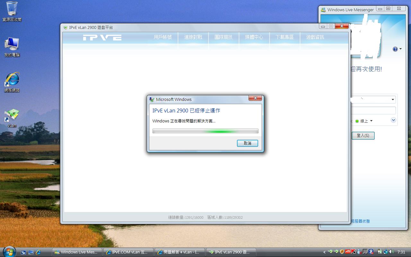Open the 資源回收筒 Recycle Bin desktop icon
The height and width of the screenshot is (257, 411).
pyautogui.click(x=12, y=11)
